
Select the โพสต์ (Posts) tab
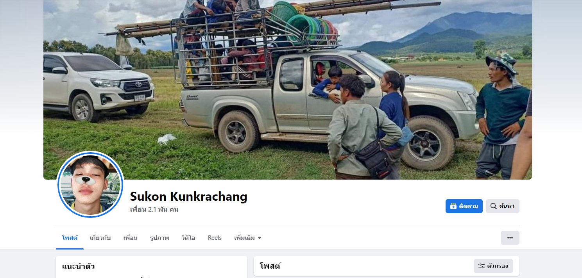[x=70, y=238]
